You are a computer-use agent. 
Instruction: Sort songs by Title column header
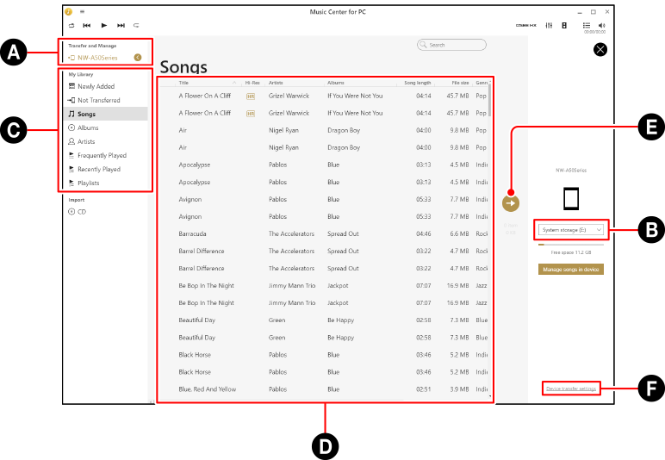click(183, 83)
